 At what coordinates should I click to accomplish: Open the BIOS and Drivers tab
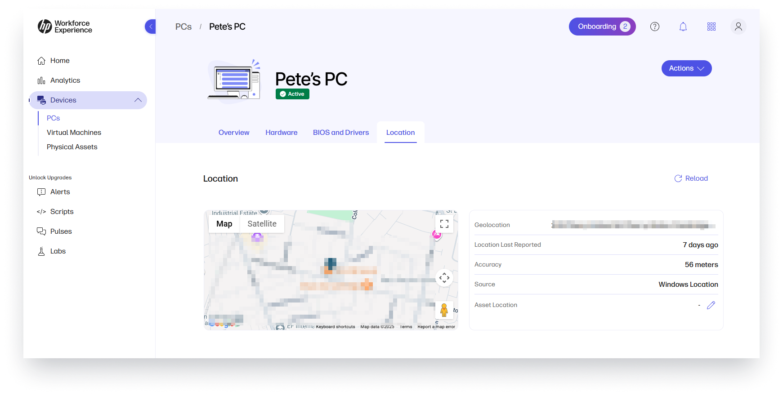[x=341, y=133]
